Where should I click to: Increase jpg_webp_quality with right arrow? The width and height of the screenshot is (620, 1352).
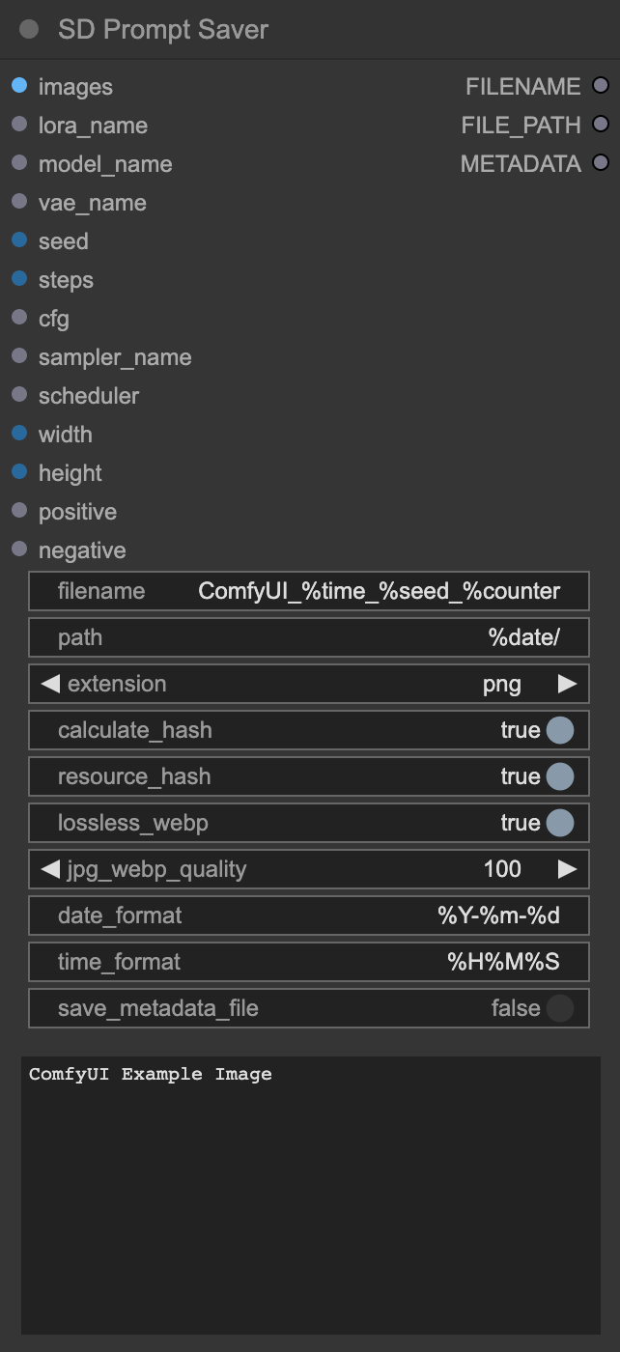point(567,869)
